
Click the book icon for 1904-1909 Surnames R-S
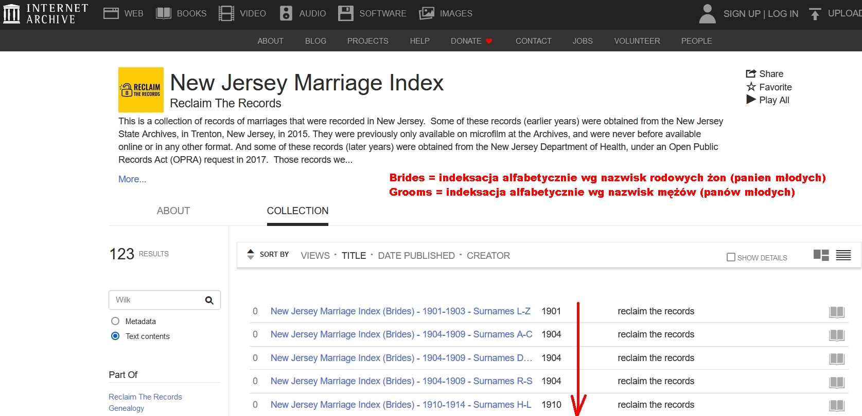click(x=837, y=382)
